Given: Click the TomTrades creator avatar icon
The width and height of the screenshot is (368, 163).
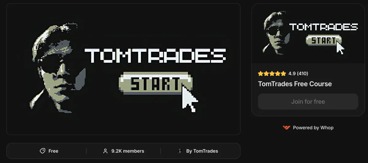Looking at the screenshot, I should click(181, 151).
